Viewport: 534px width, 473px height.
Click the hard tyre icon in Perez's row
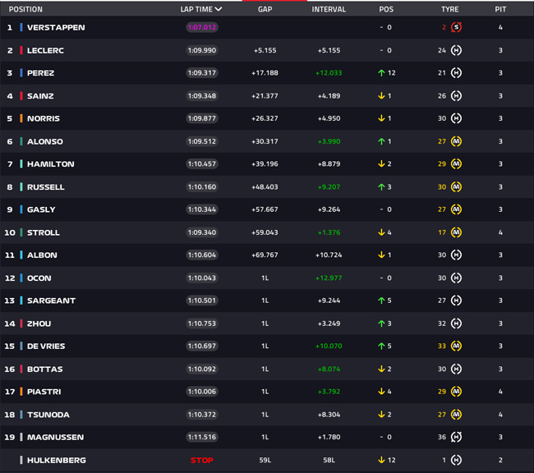456,73
